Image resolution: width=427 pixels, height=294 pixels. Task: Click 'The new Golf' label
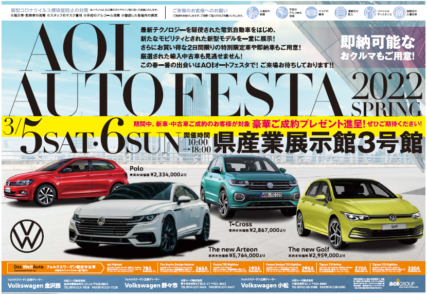[x=309, y=249]
